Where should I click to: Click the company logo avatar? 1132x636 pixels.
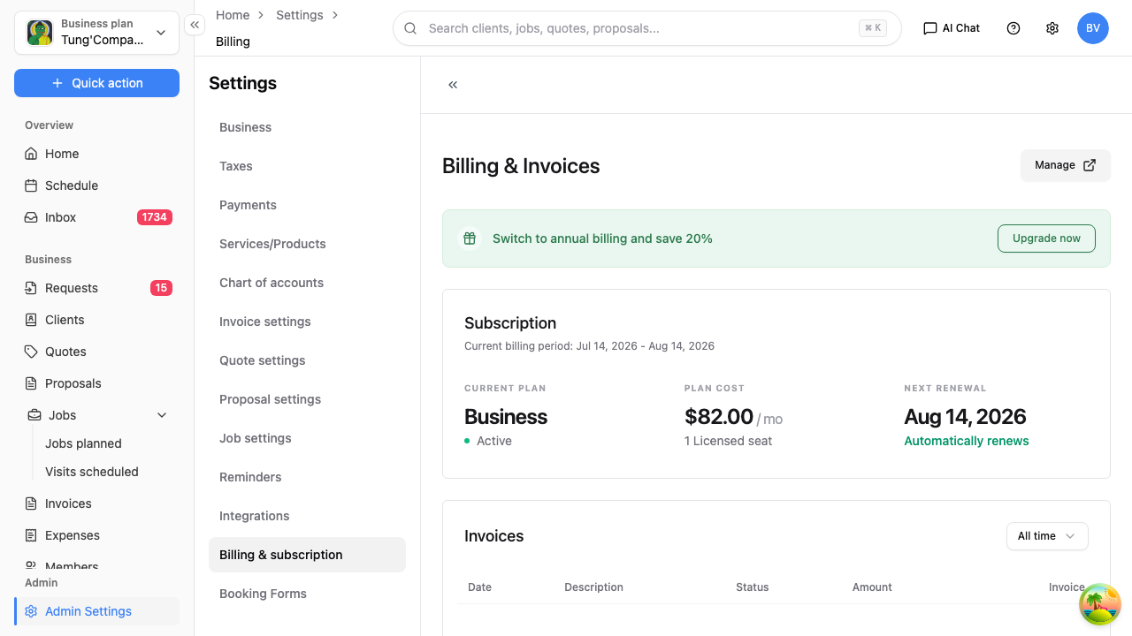[40, 33]
